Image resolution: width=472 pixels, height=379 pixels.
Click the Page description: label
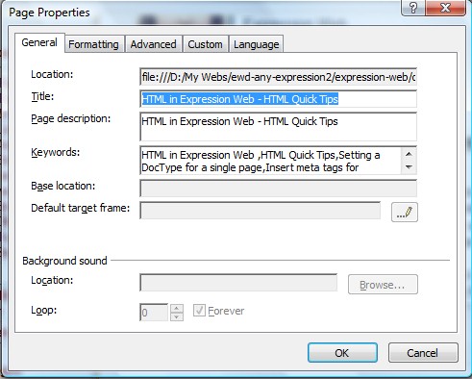pos(71,119)
